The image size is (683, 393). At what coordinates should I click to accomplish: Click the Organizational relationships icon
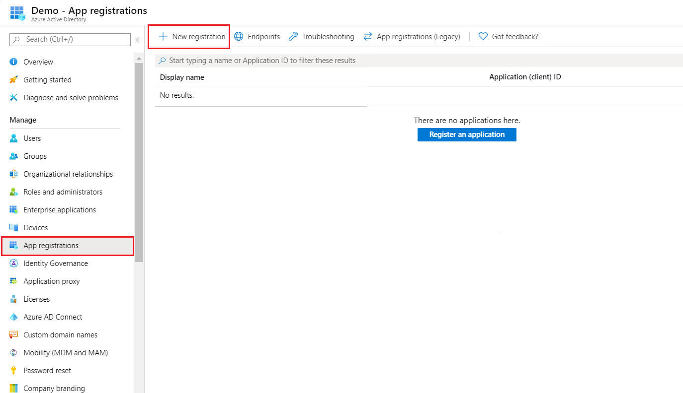tap(13, 174)
